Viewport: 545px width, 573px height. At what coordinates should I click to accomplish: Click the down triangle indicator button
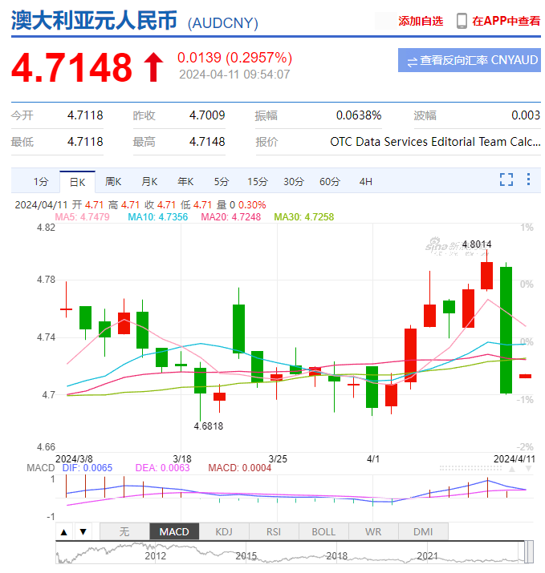coord(82,531)
